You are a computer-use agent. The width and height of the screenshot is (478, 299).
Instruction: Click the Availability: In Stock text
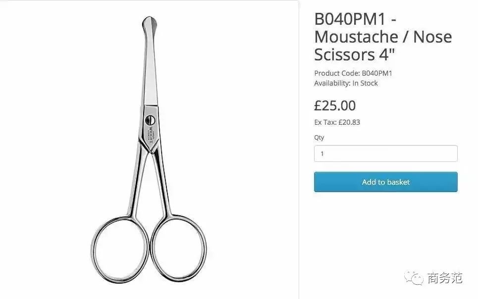point(346,83)
